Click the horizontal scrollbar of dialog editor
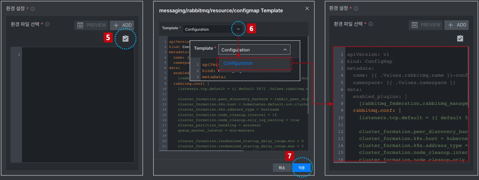Screen dimensions: 479x180 (x=201, y=151)
